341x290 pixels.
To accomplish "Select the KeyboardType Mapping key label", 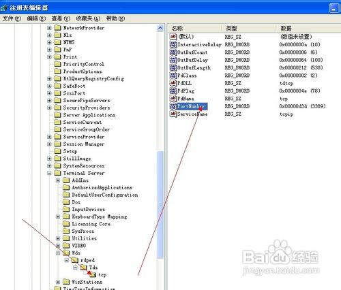I will tap(100, 216).
